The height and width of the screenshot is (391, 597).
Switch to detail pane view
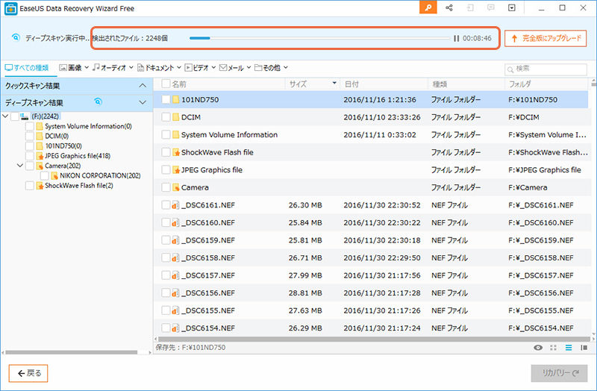tap(584, 348)
